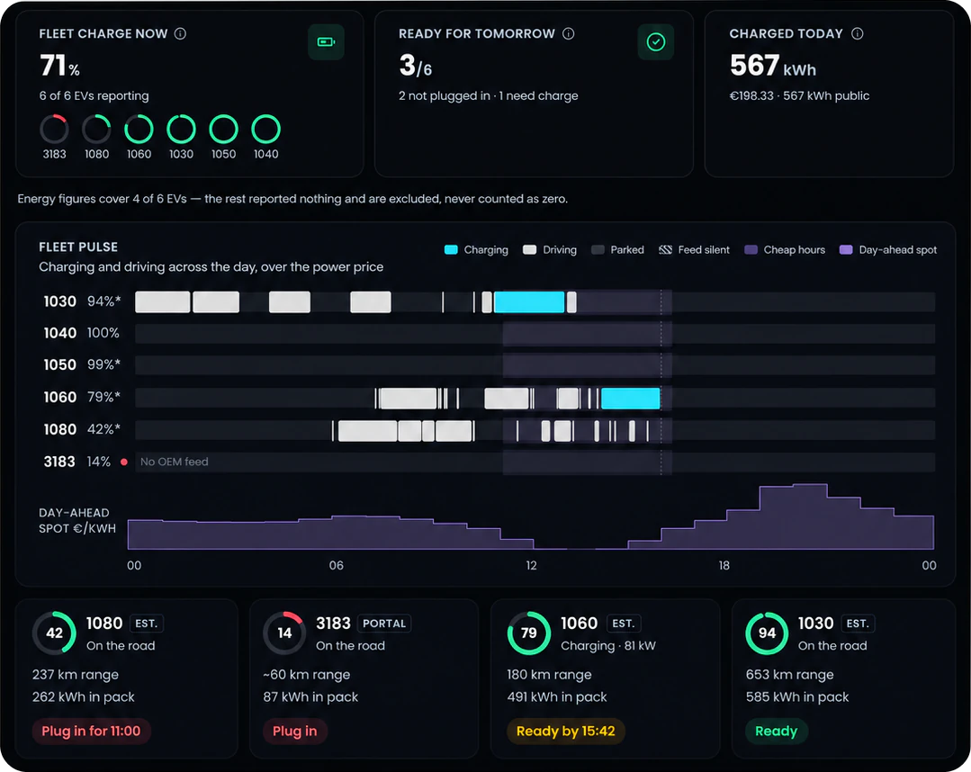Click the cyan charging block in the 1030 row

pos(529,302)
